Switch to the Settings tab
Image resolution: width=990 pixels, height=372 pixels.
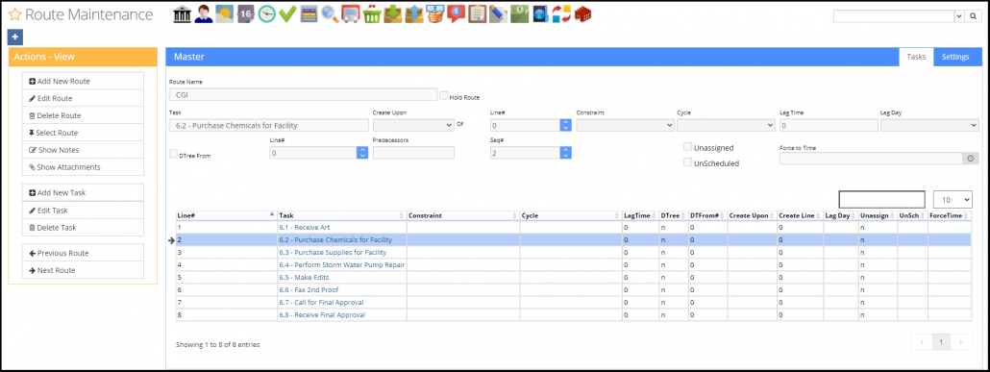955,57
